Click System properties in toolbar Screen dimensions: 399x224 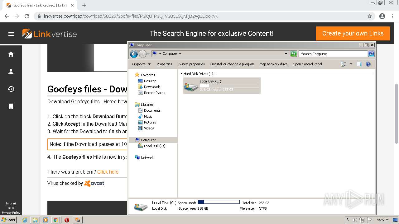(191, 64)
